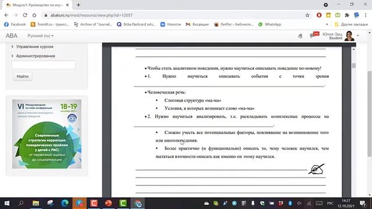Image resolution: width=372 pixels, height=209 pixels.
Task: Open the Chrome three-dot menu
Action: tap(366, 15)
